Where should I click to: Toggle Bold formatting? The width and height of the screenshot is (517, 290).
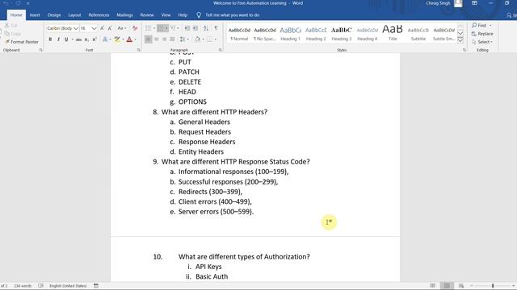[50, 39]
